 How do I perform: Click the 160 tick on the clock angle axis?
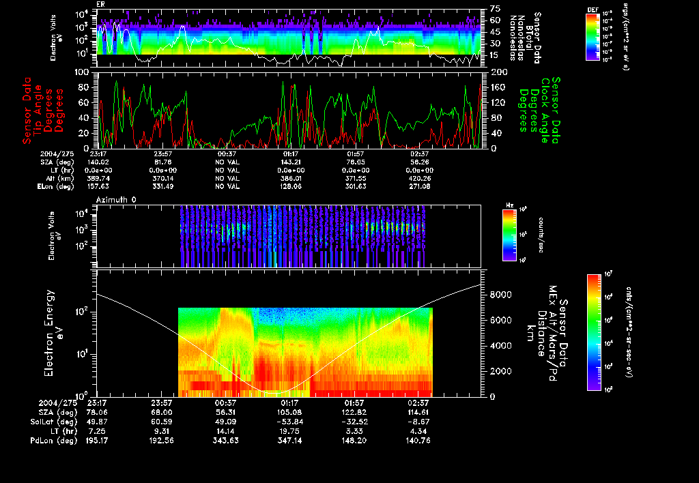498,87
